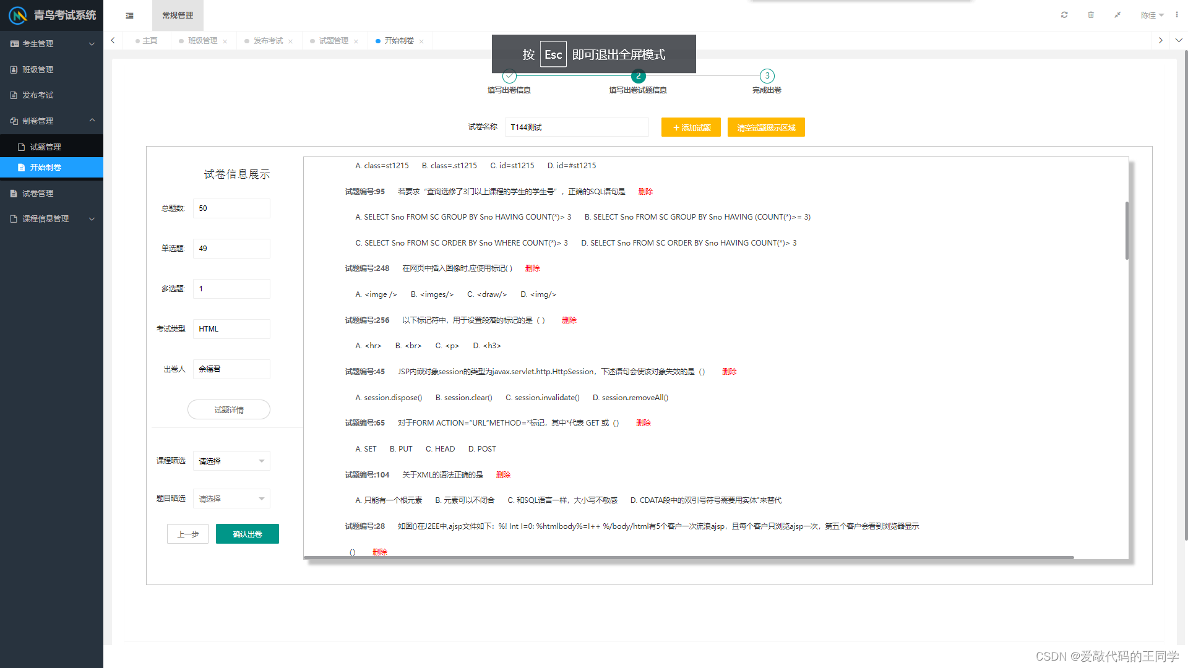Viewport: 1188px width, 668px height.
Task: Toggle fullscreen with the shrink icon
Action: coord(1117,15)
